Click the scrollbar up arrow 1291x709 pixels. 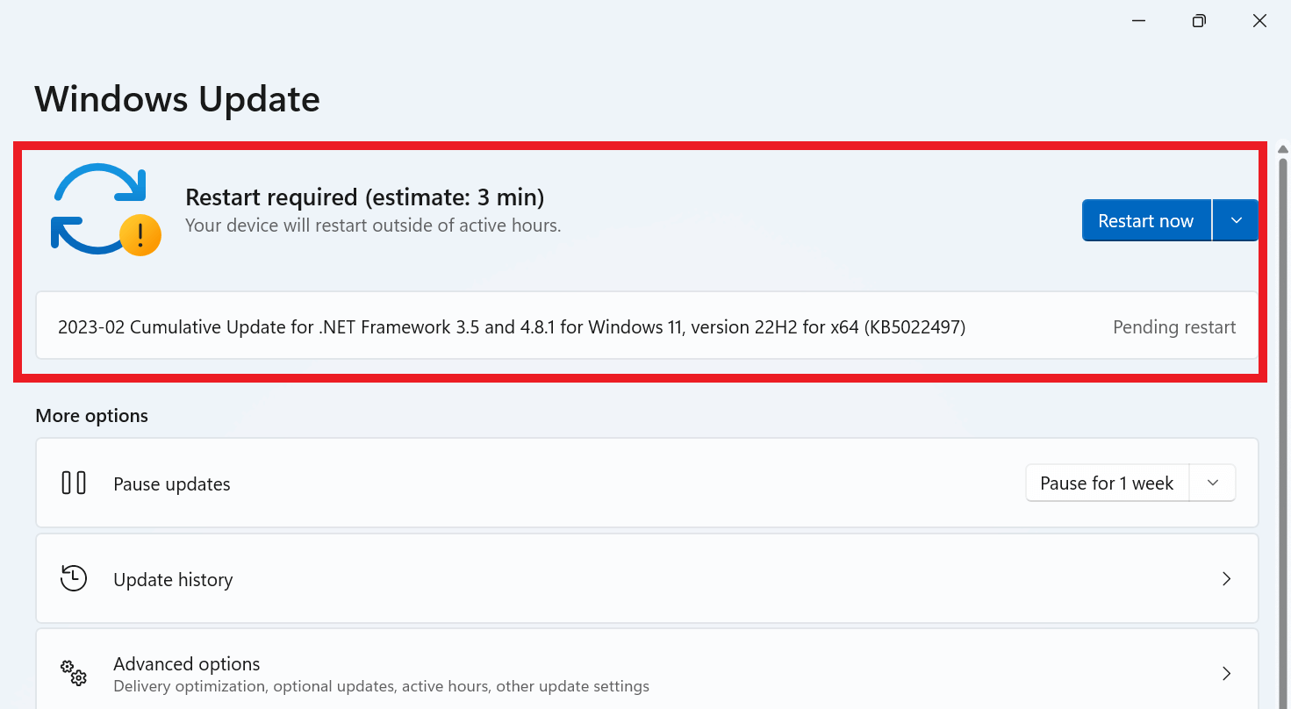click(x=1283, y=150)
